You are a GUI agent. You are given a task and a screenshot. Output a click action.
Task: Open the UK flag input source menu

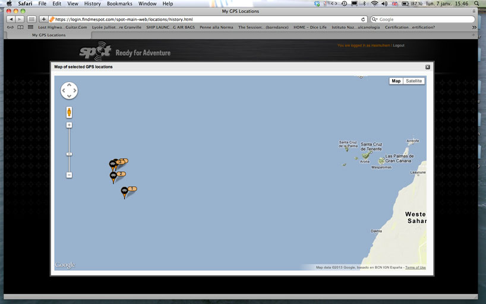click(395, 4)
